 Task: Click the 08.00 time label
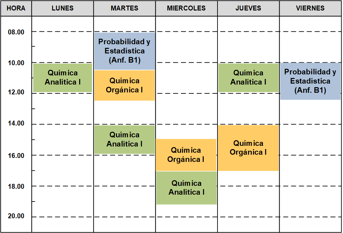coord(16,32)
